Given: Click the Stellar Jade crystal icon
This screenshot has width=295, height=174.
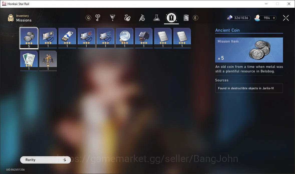Looking at the screenshot, I should click(x=257, y=18).
